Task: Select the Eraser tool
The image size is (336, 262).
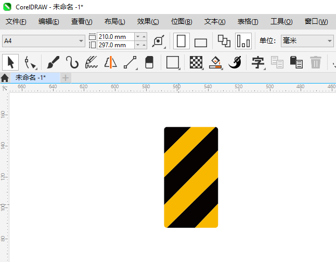Action: (x=149, y=62)
